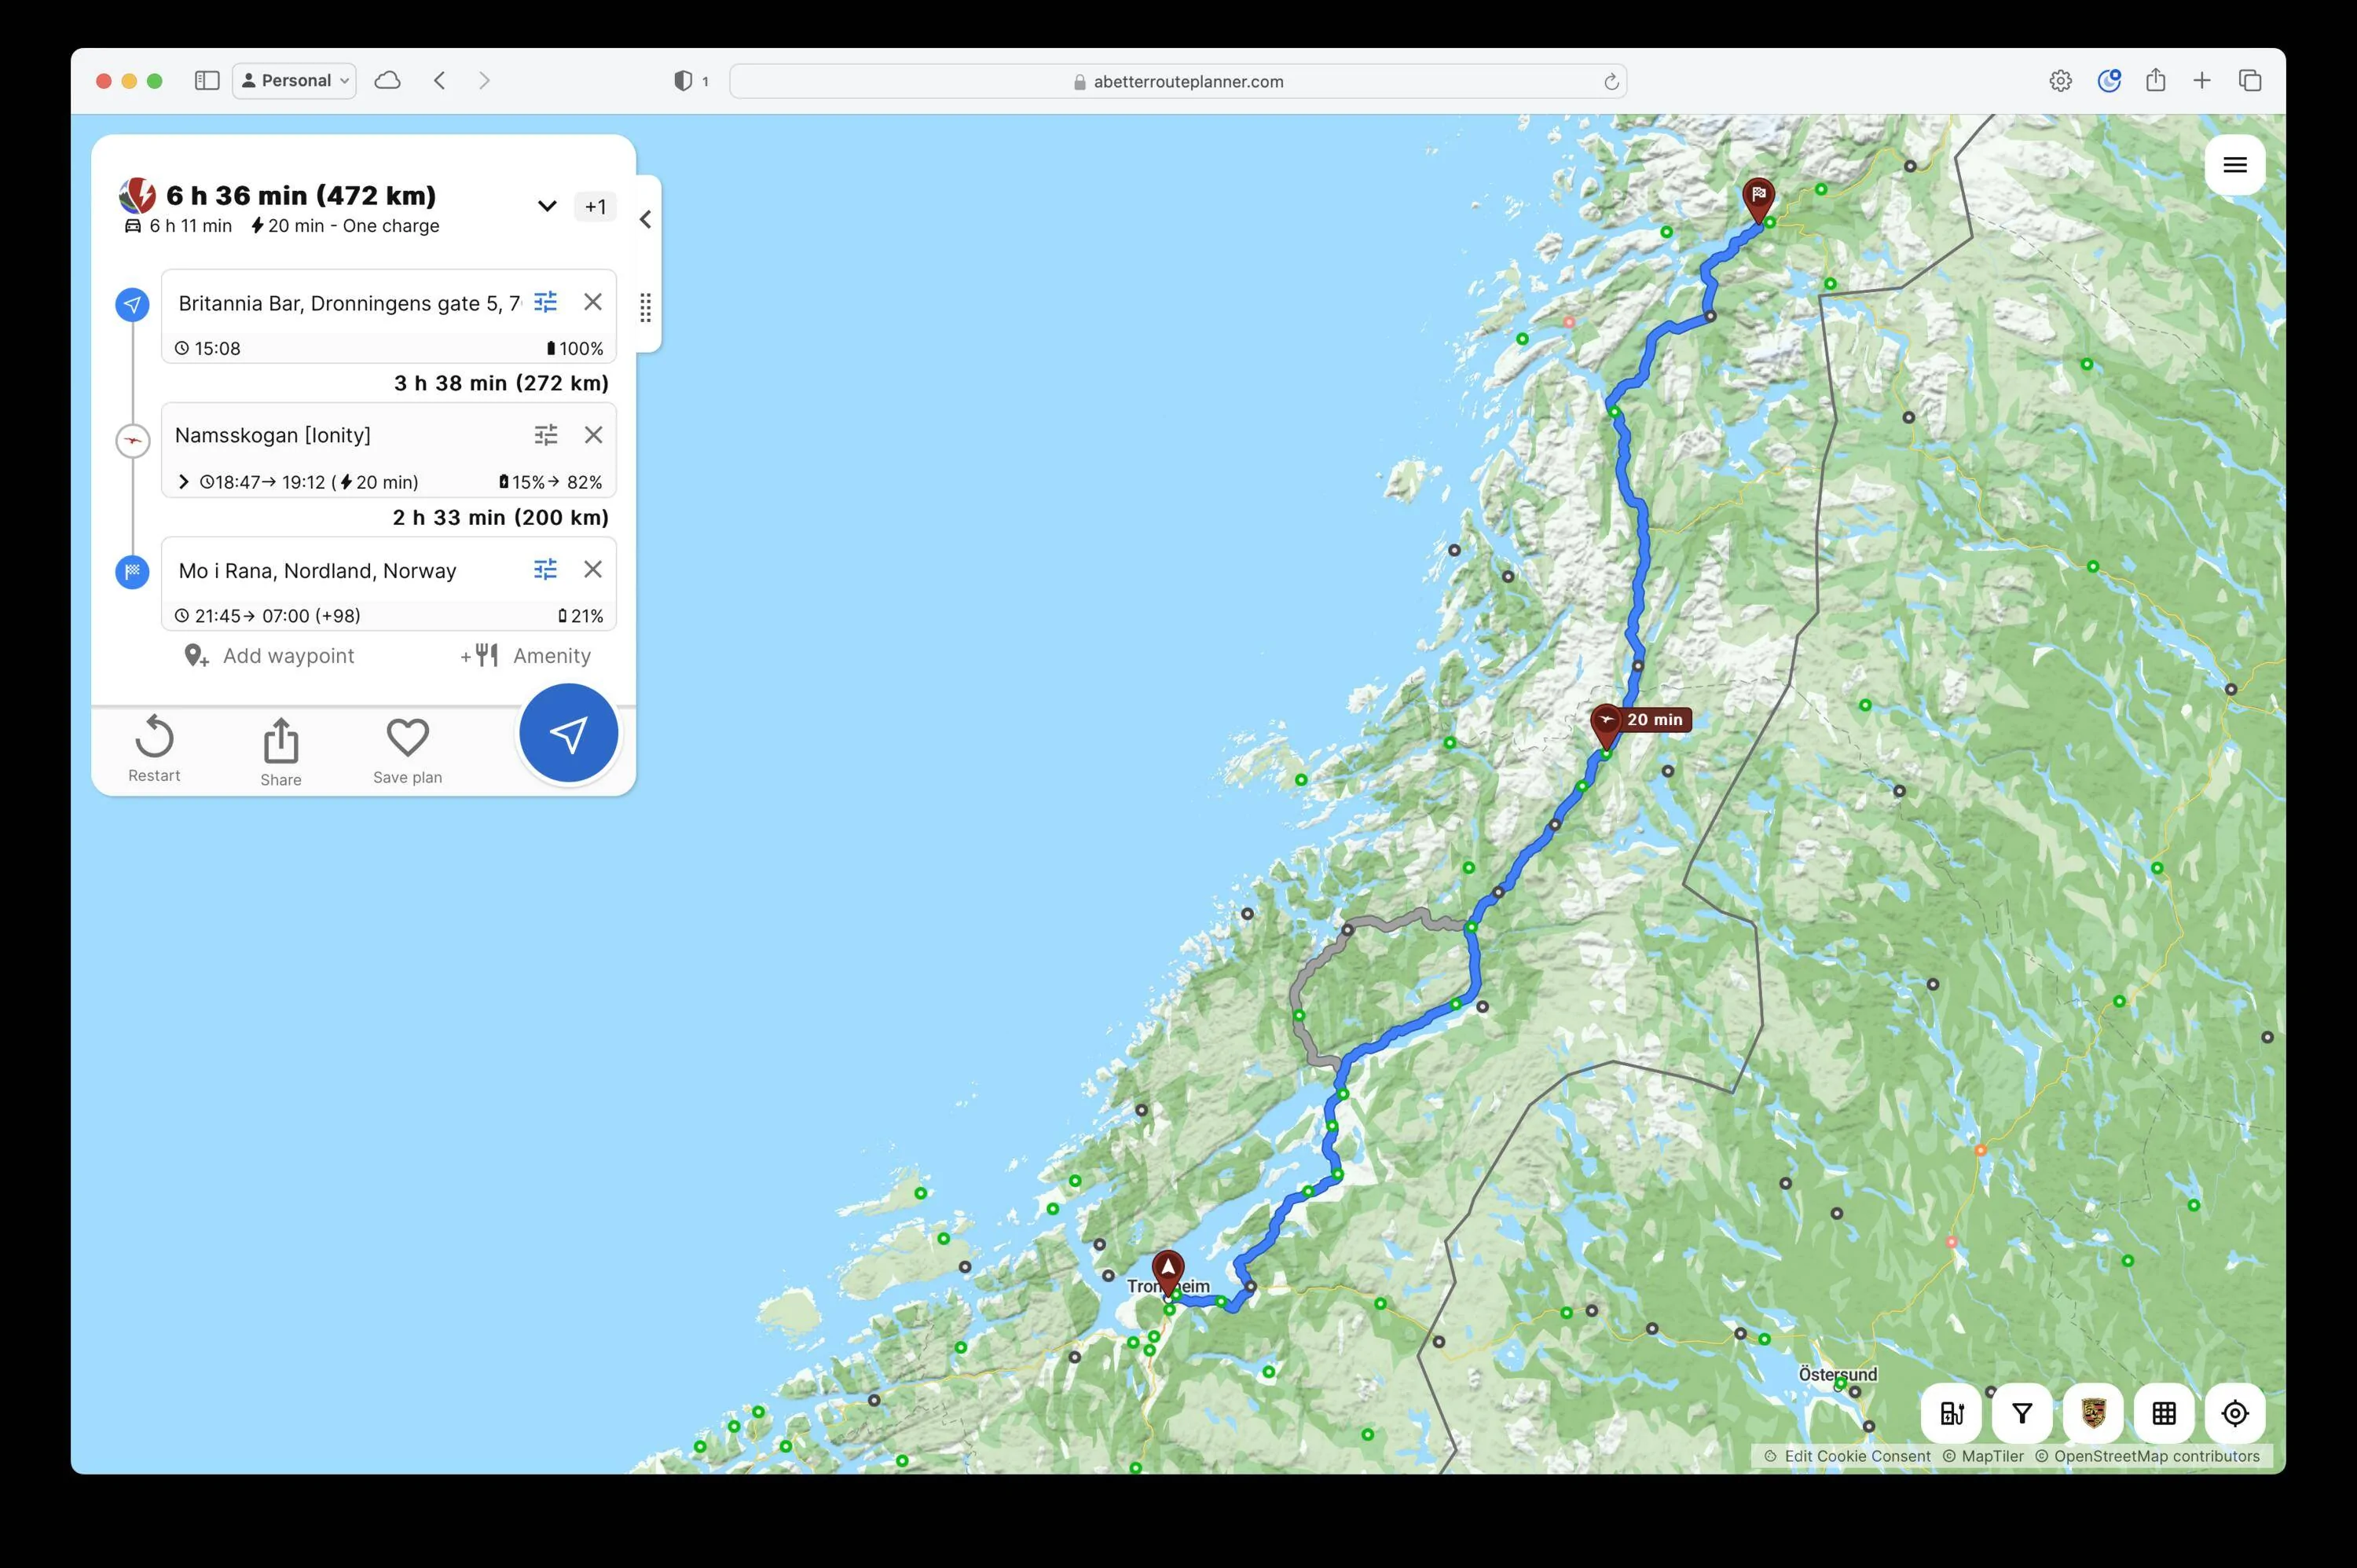The height and width of the screenshot is (1568, 2357).
Task: Click the panel drag handle dots
Action: click(646, 308)
